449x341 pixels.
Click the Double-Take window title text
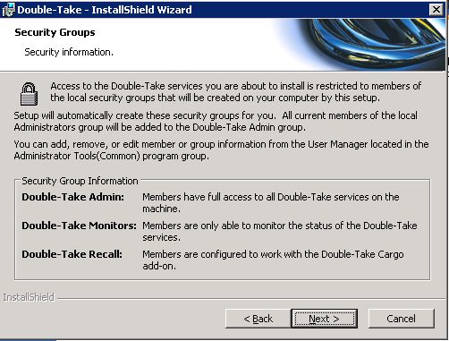point(105,10)
